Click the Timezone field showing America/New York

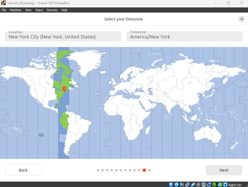tap(184, 36)
